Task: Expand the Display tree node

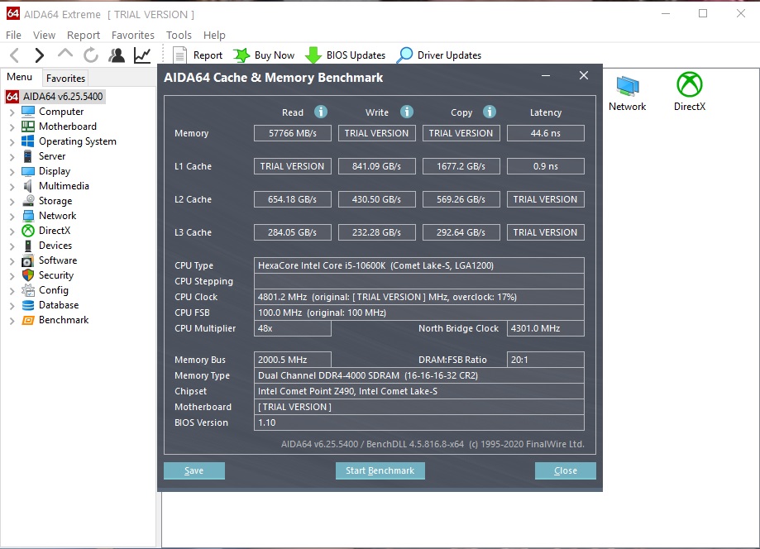Action: 12,171
